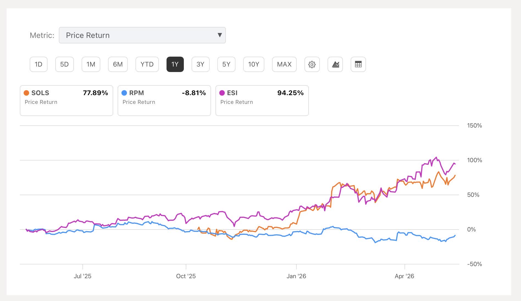Switch to the area chart icon
The image size is (521, 301).
335,64
